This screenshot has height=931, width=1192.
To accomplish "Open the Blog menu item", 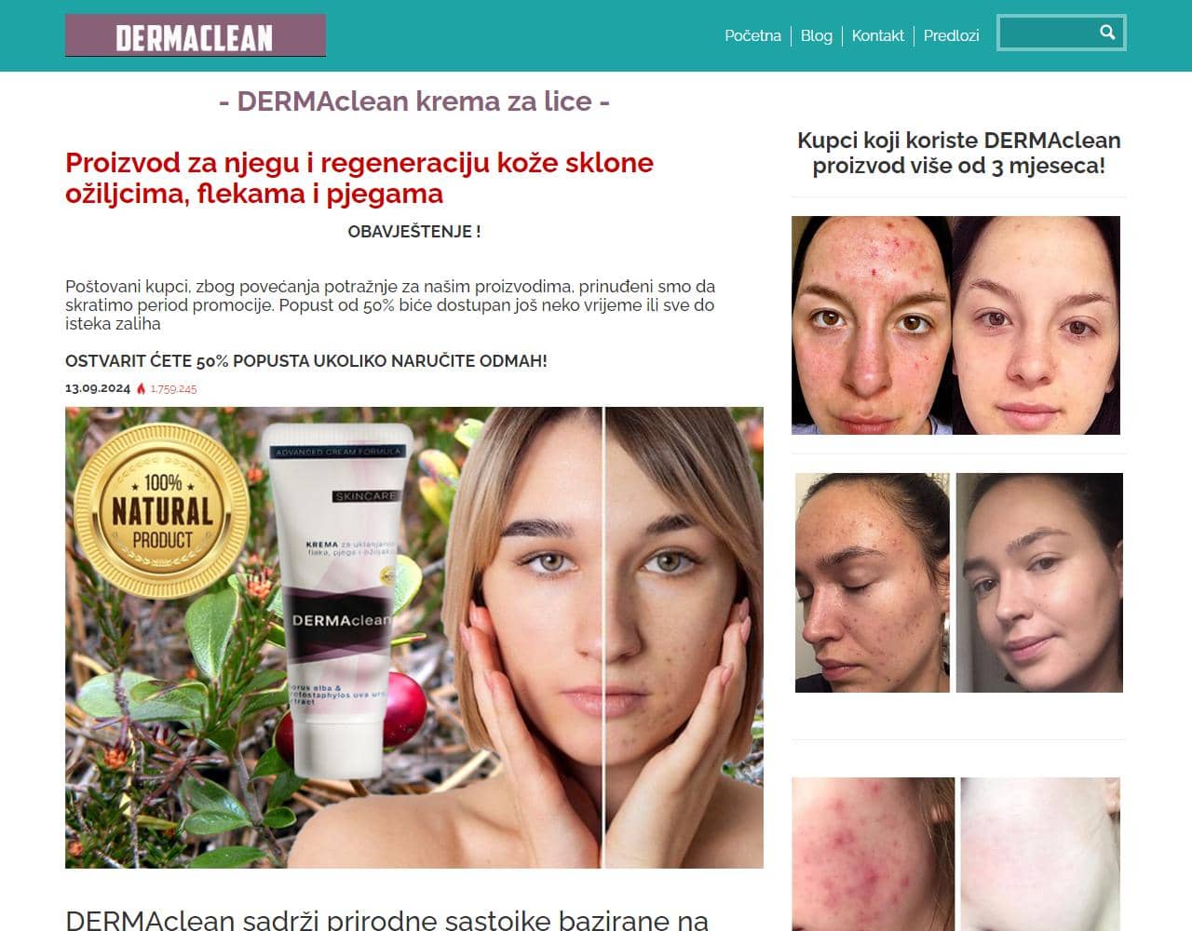I will 817,35.
